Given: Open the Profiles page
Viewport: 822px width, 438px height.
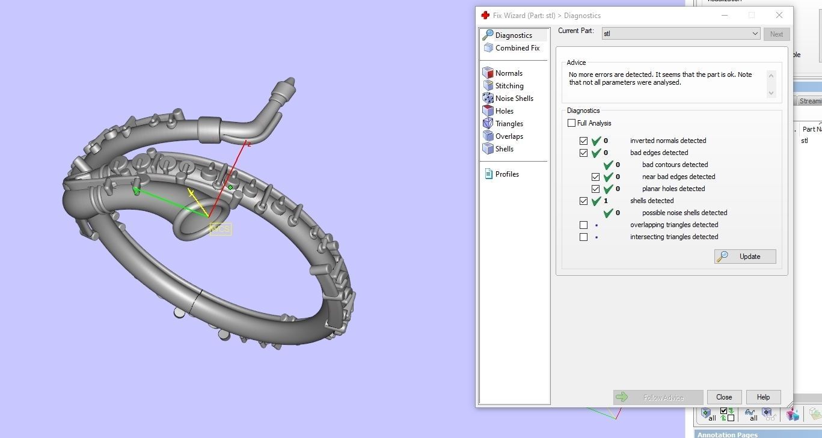Looking at the screenshot, I should (506, 174).
